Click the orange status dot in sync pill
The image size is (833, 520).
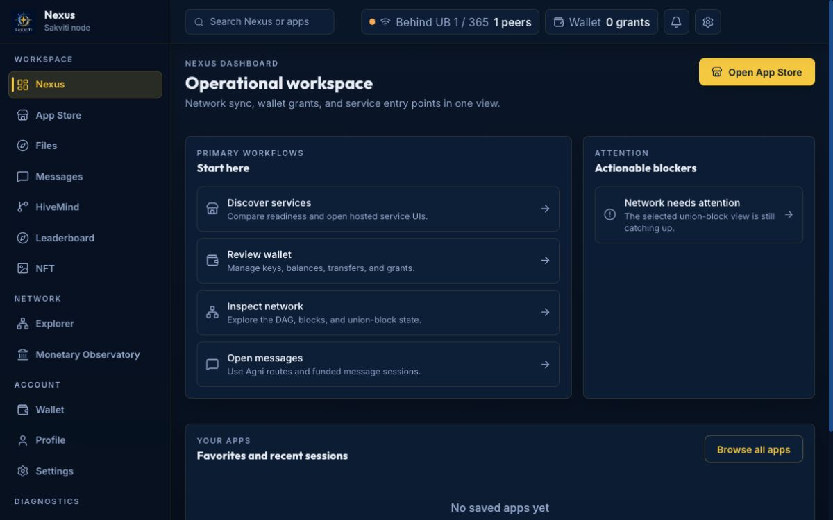click(372, 22)
